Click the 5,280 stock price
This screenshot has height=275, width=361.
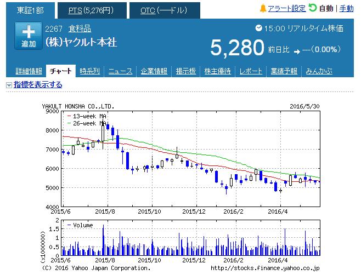click(237, 48)
